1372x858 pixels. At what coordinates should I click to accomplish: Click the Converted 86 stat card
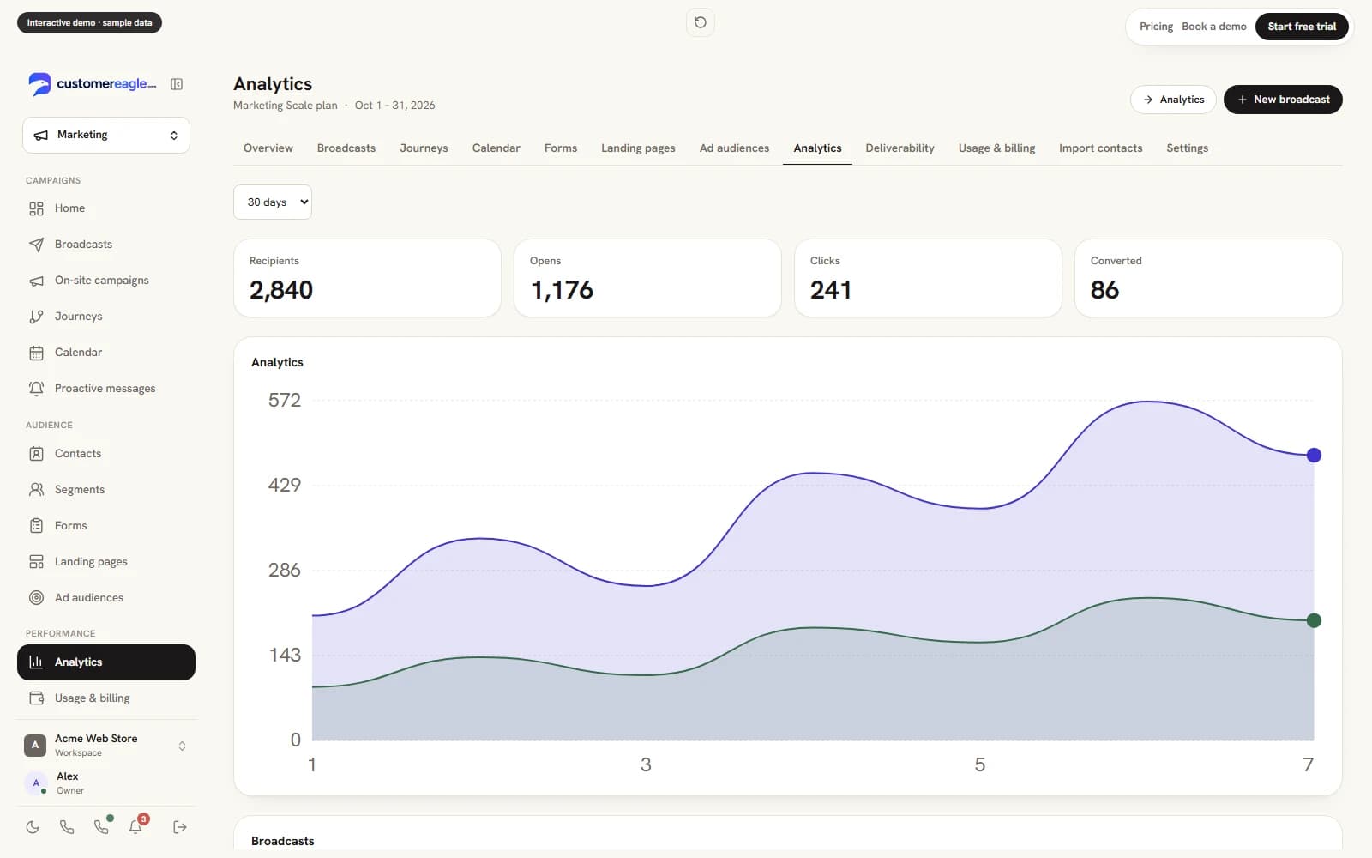1208,278
